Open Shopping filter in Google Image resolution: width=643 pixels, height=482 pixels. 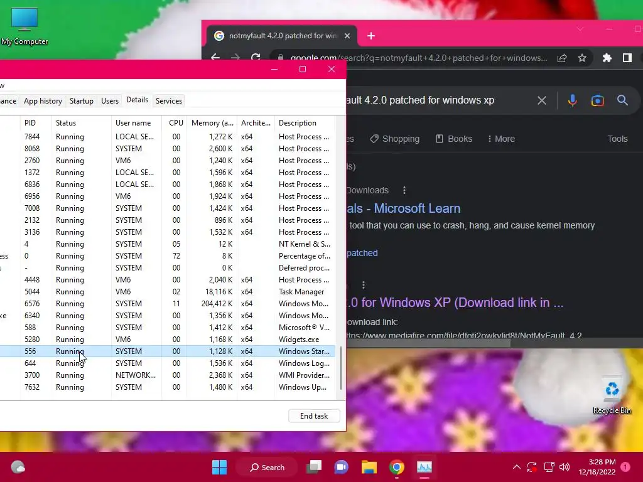click(394, 139)
